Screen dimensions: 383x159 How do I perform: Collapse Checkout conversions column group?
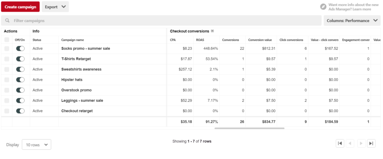[x=212, y=31]
